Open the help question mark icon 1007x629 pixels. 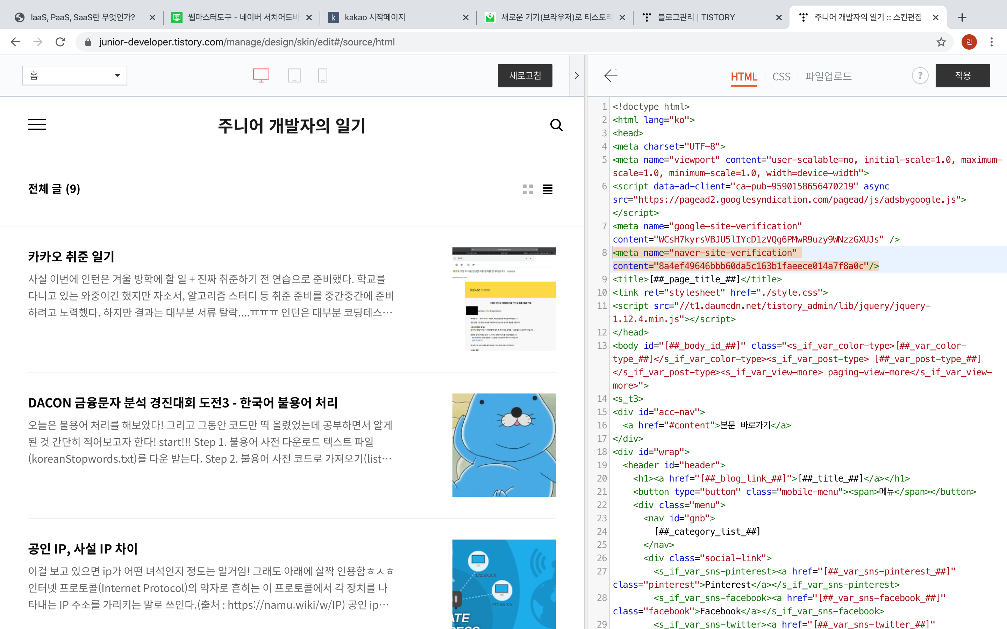(x=920, y=76)
